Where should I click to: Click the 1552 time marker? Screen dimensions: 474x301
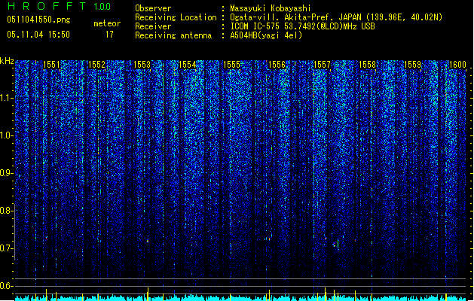click(x=96, y=65)
